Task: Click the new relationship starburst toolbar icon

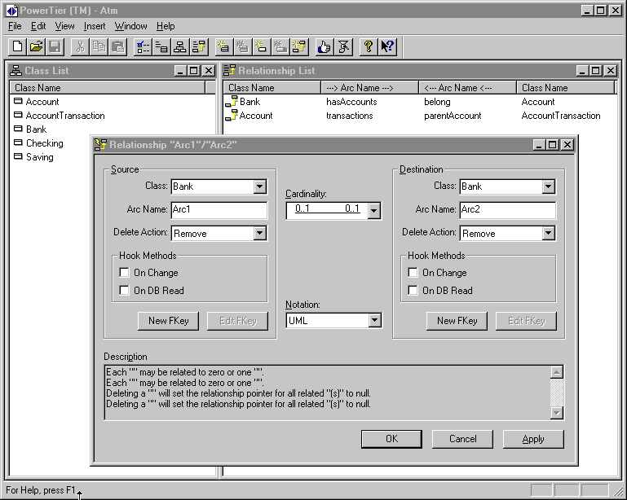Action: [298, 46]
